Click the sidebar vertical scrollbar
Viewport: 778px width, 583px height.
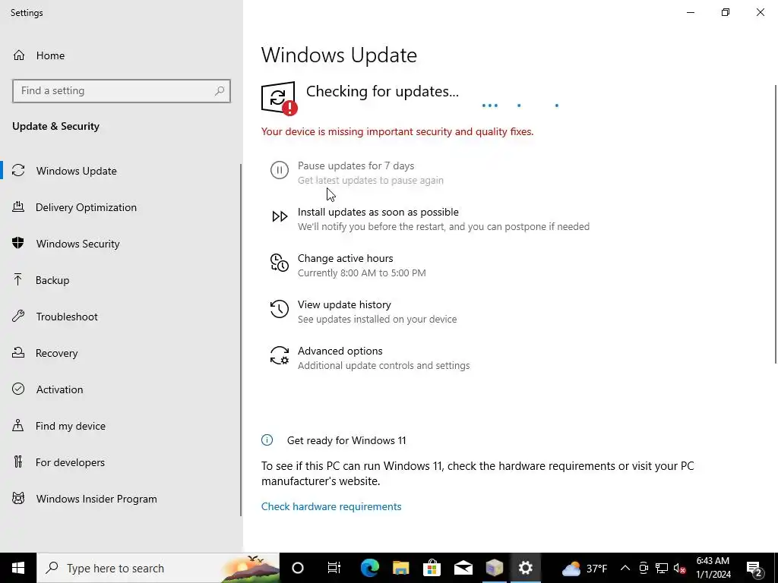coord(241,339)
